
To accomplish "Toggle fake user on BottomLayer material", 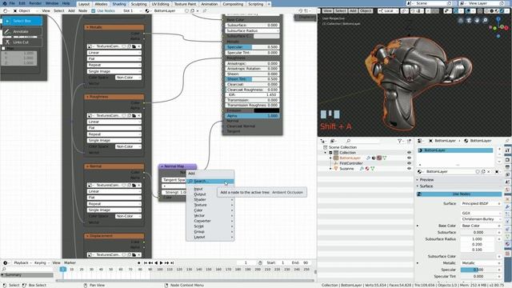I will [478, 172].
